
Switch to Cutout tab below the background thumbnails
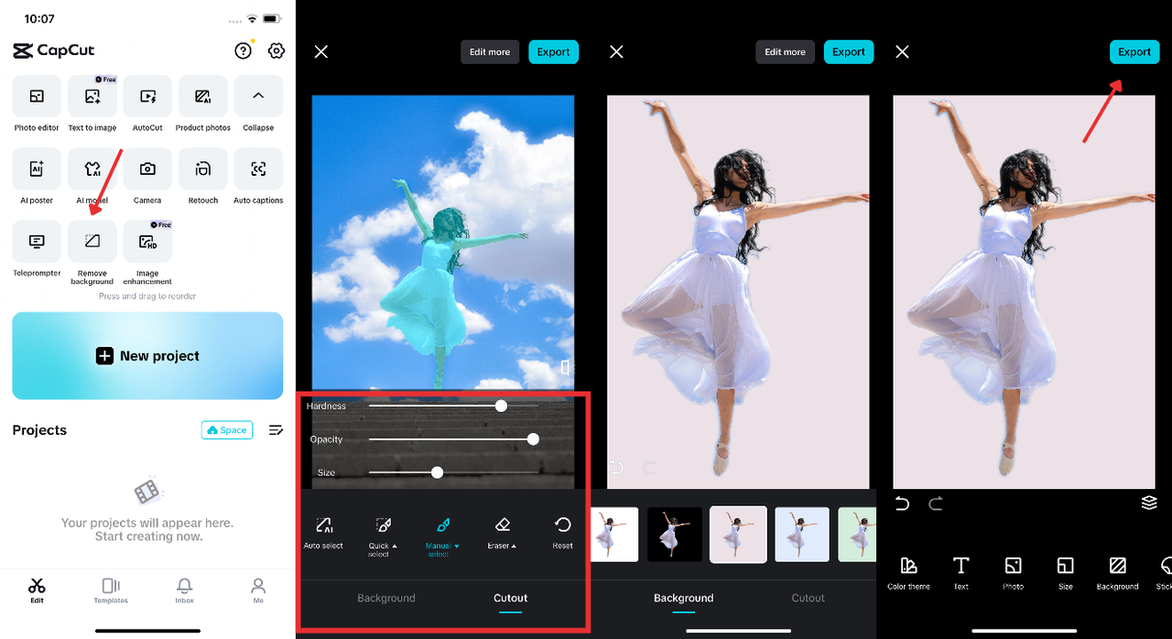(x=808, y=598)
